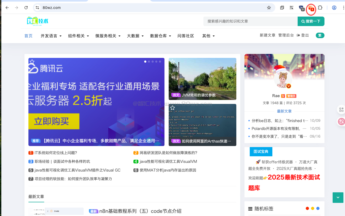Go to the 问答社区 menu item
The height and width of the screenshot is (216, 345).
tap(186, 36)
